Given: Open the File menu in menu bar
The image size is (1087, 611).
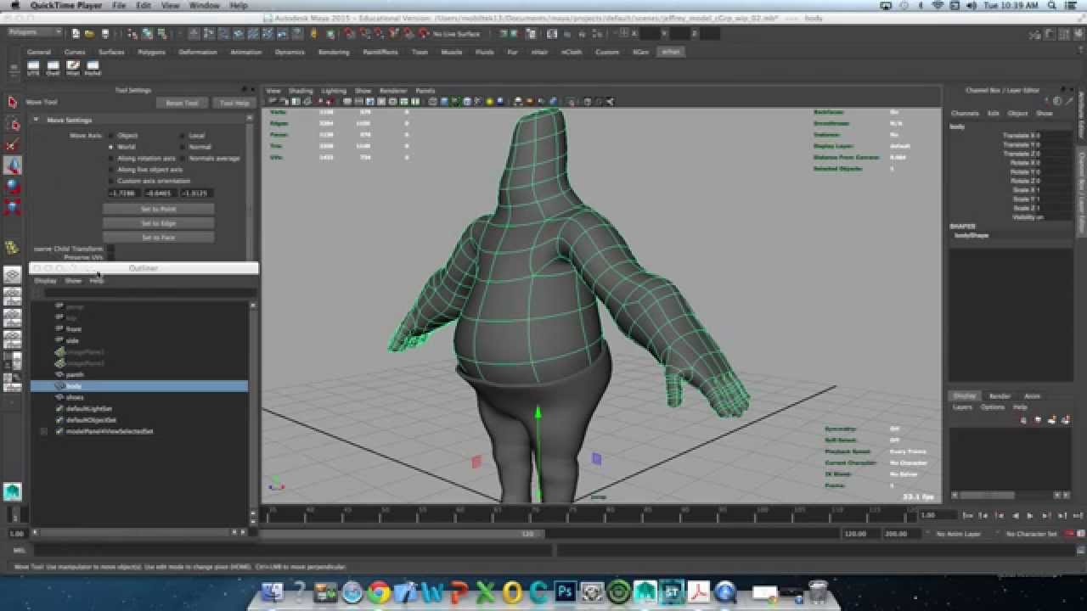Looking at the screenshot, I should coord(119,5).
